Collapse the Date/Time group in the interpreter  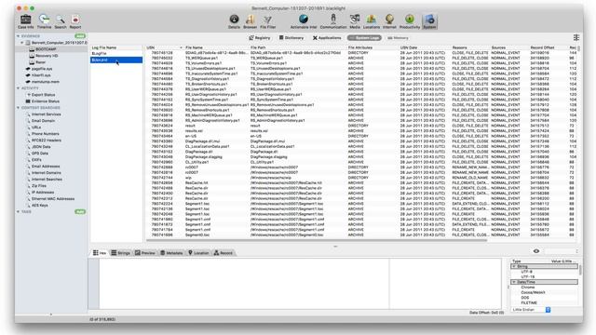(514, 282)
